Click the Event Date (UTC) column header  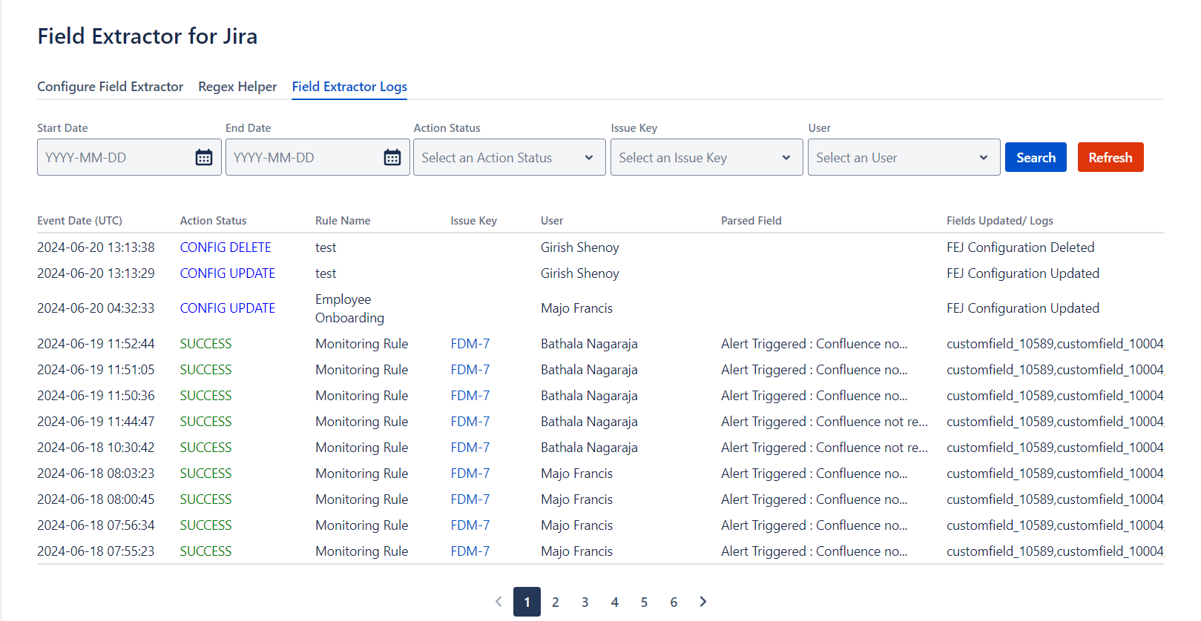point(80,221)
